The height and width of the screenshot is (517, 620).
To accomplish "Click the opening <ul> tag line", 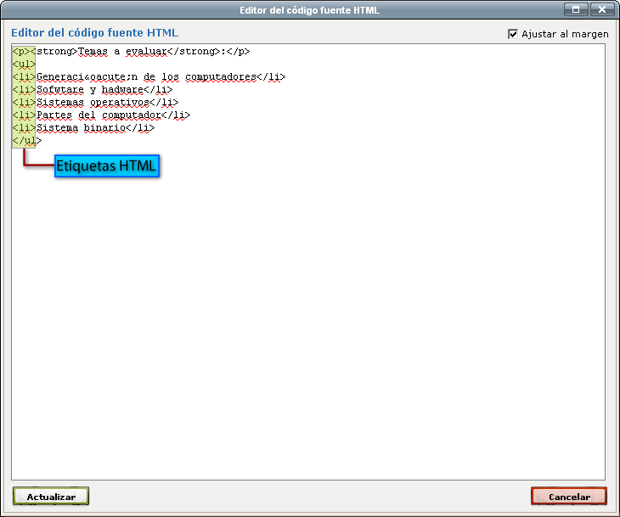I will [24, 64].
